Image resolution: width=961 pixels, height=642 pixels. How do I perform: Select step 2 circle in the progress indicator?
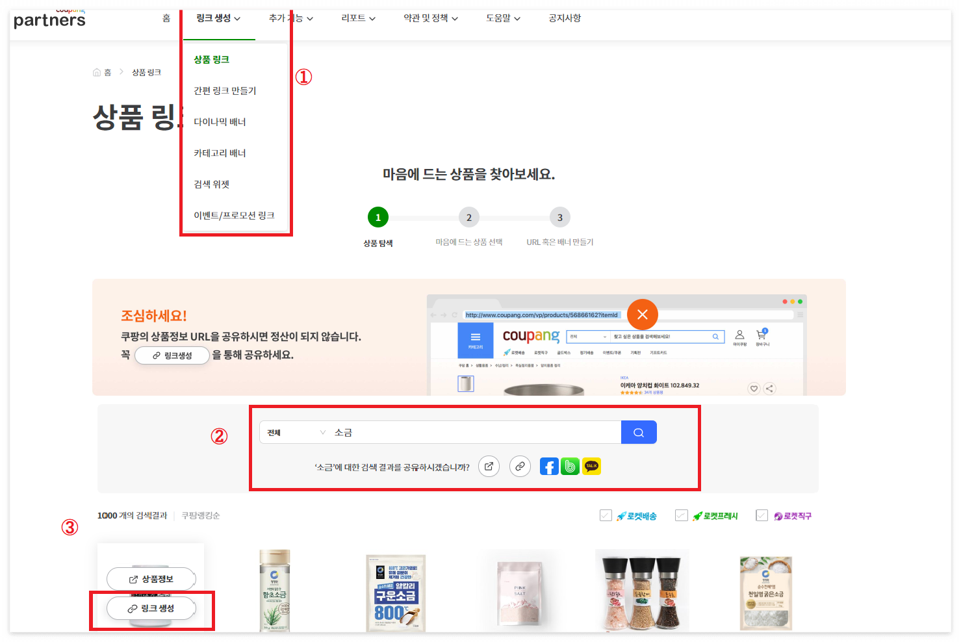pyautogui.click(x=469, y=217)
